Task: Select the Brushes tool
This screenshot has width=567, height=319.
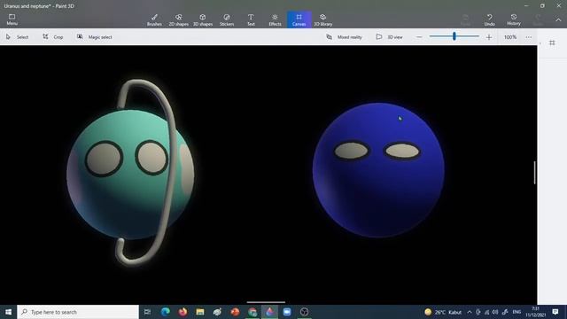Action: pos(154,19)
